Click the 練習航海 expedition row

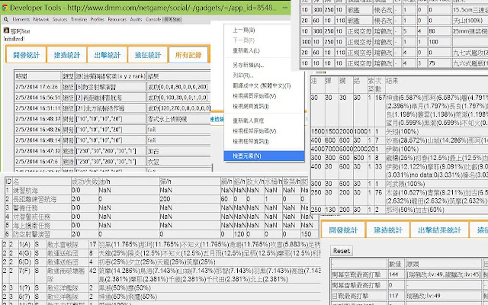tap(156, 190)
